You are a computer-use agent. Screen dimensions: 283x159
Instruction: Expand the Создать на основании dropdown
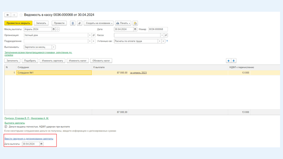point(99,23)
